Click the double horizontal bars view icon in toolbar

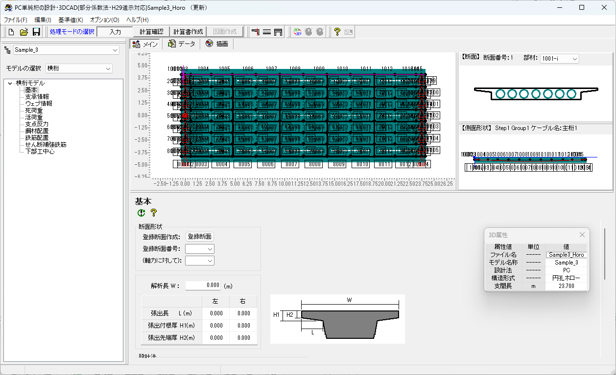click(x=267, y=32)
